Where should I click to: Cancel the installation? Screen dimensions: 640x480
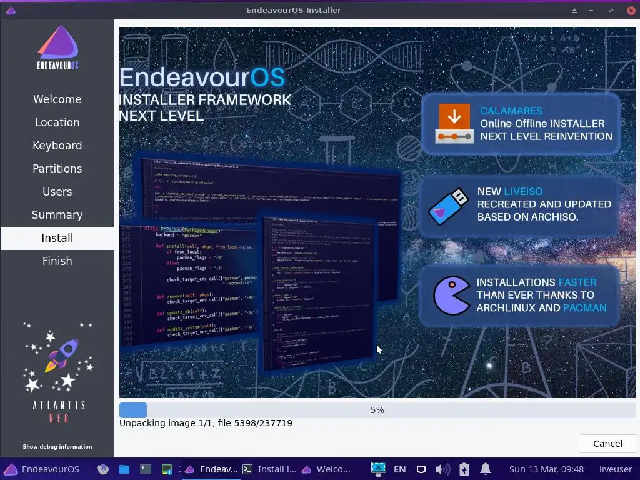tap(607, 444)
